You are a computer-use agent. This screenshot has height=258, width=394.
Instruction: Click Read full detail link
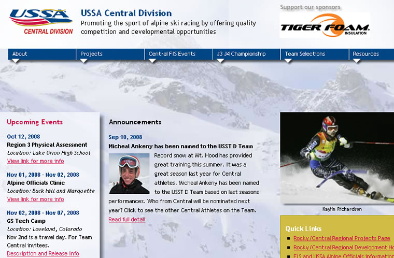127,219
